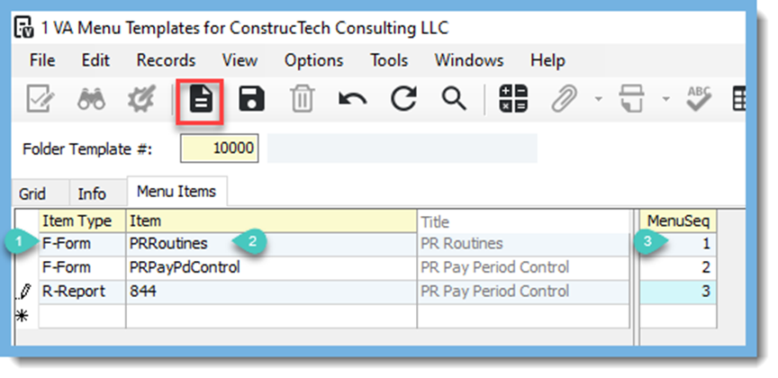Image resolution: width=778 pixels, height=378 pixels.
Task: Select the PRPayPdControl item cell
Action: (271, 268)
